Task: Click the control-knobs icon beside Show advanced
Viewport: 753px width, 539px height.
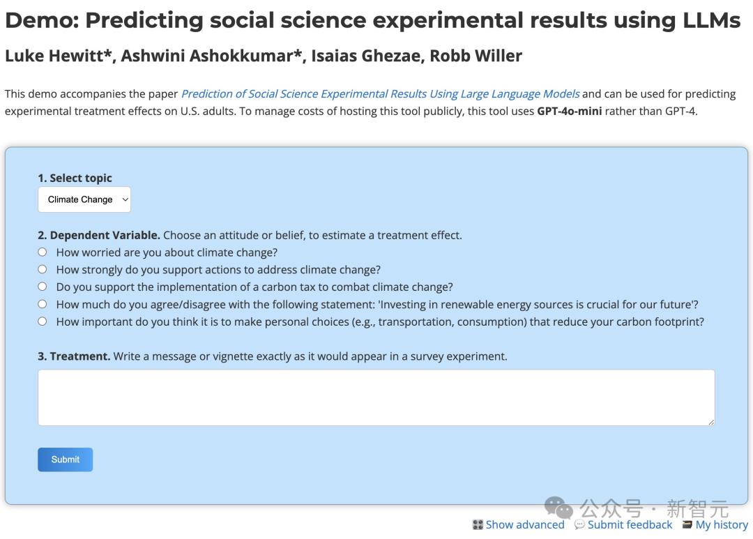Action: point(478,524)
